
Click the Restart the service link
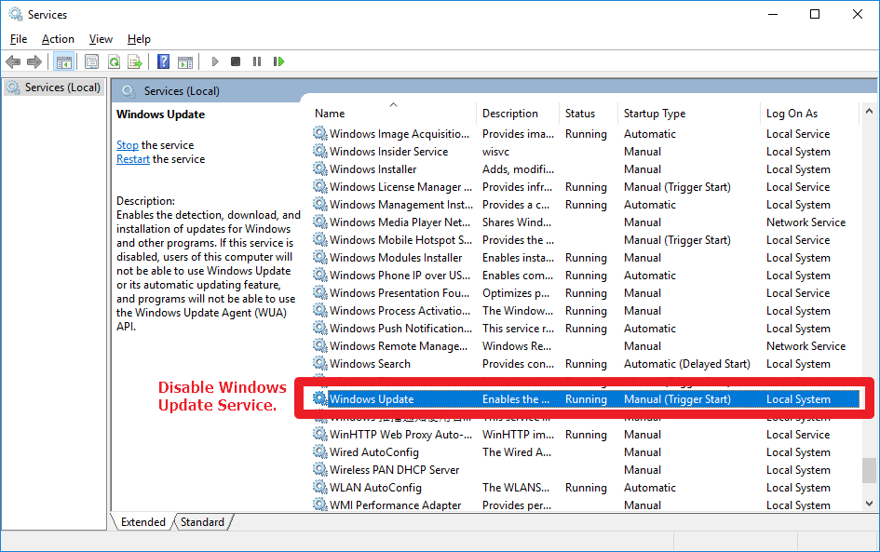point(133,159)
